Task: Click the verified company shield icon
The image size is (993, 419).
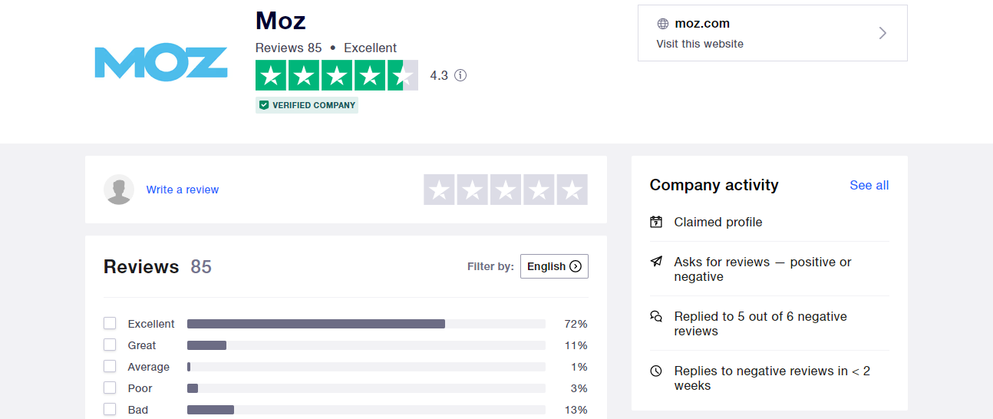Action: point(264,105)
